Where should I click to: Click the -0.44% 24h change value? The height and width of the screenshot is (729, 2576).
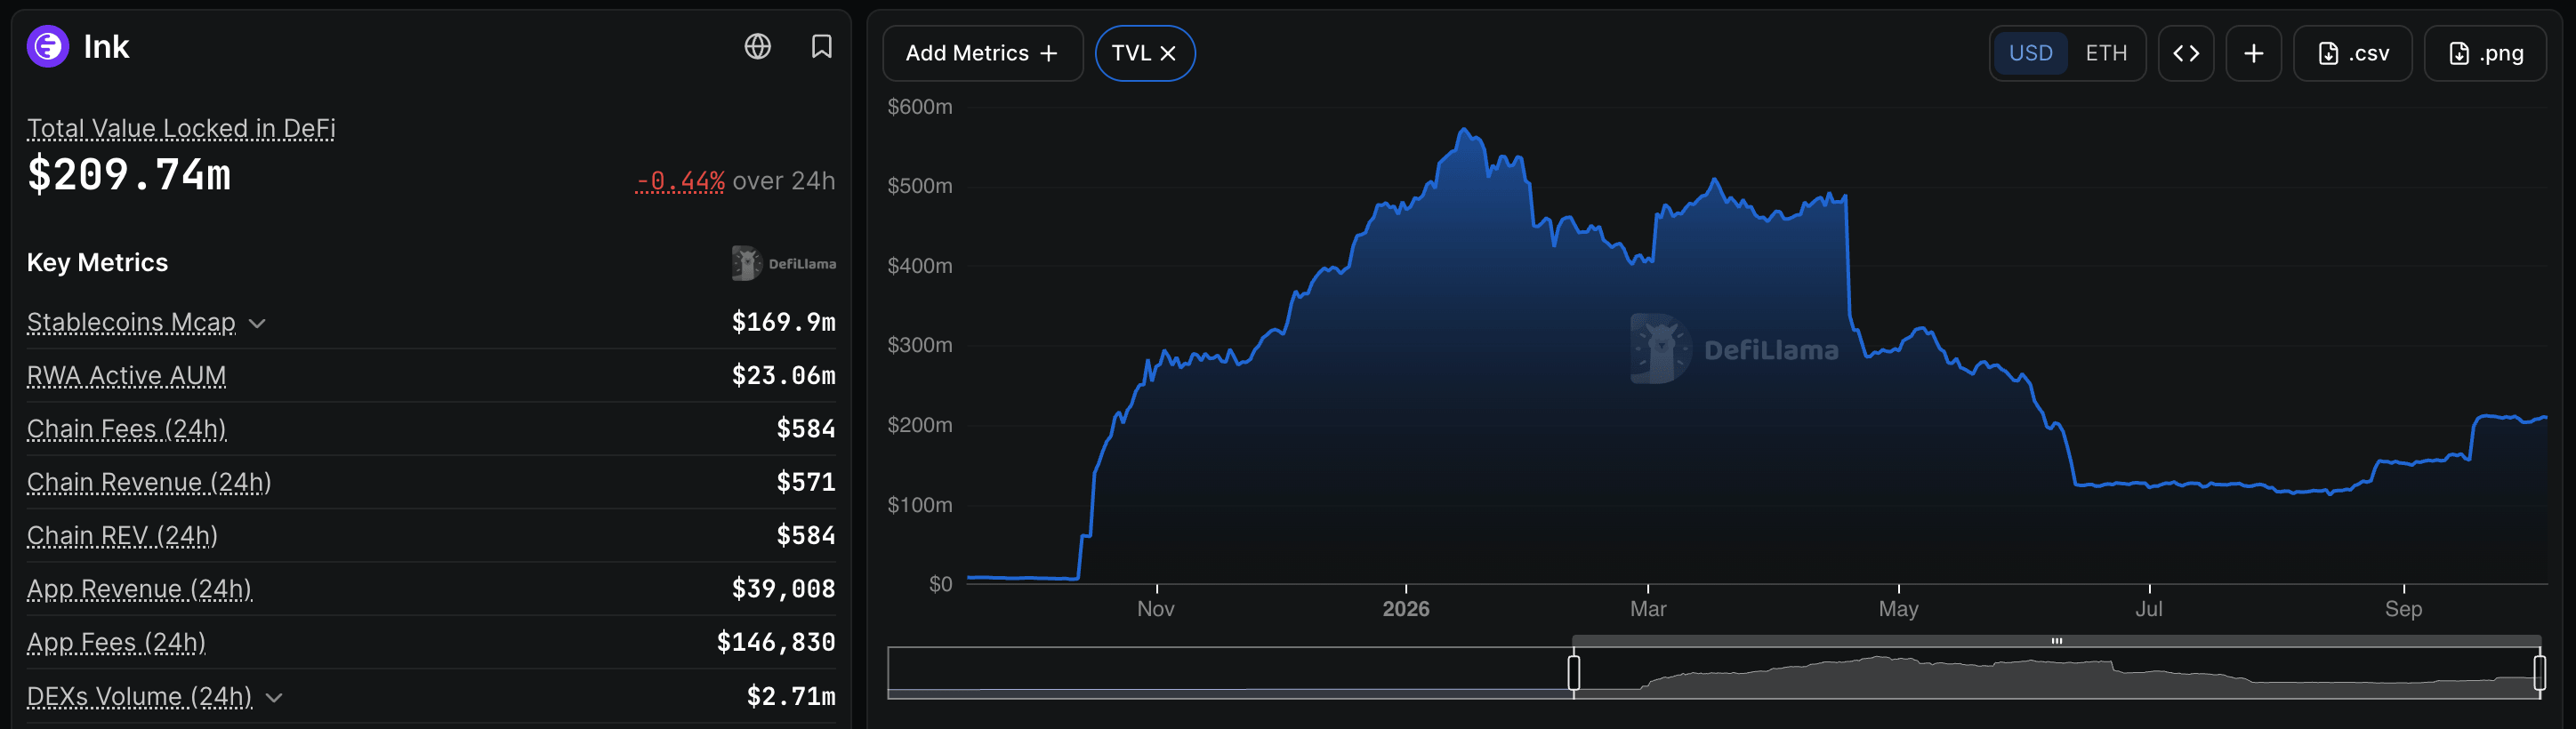coord(680,181)
